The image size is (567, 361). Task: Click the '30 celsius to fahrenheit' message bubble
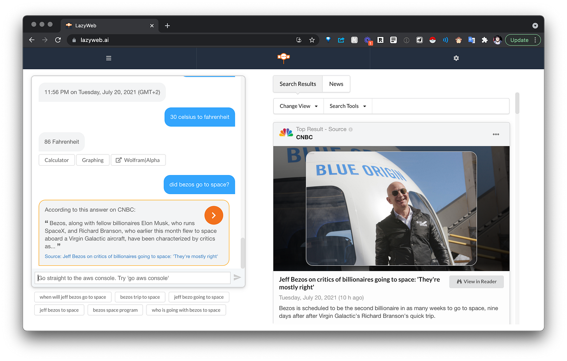(x=200, y=117)
